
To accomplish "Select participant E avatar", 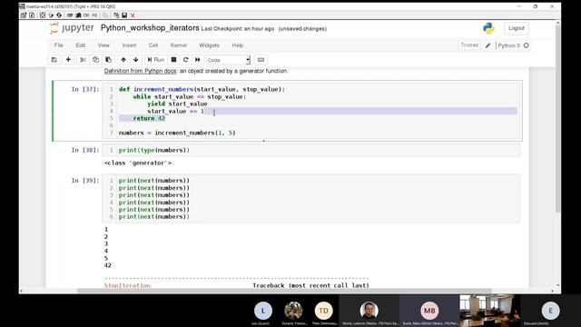I will click(x=550, y=311).
